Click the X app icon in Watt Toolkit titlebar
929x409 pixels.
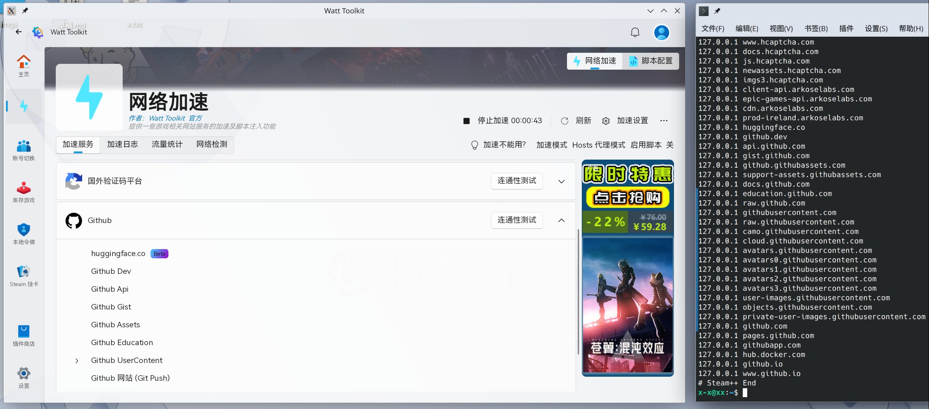pyautogui.click(x=12, y=11)
